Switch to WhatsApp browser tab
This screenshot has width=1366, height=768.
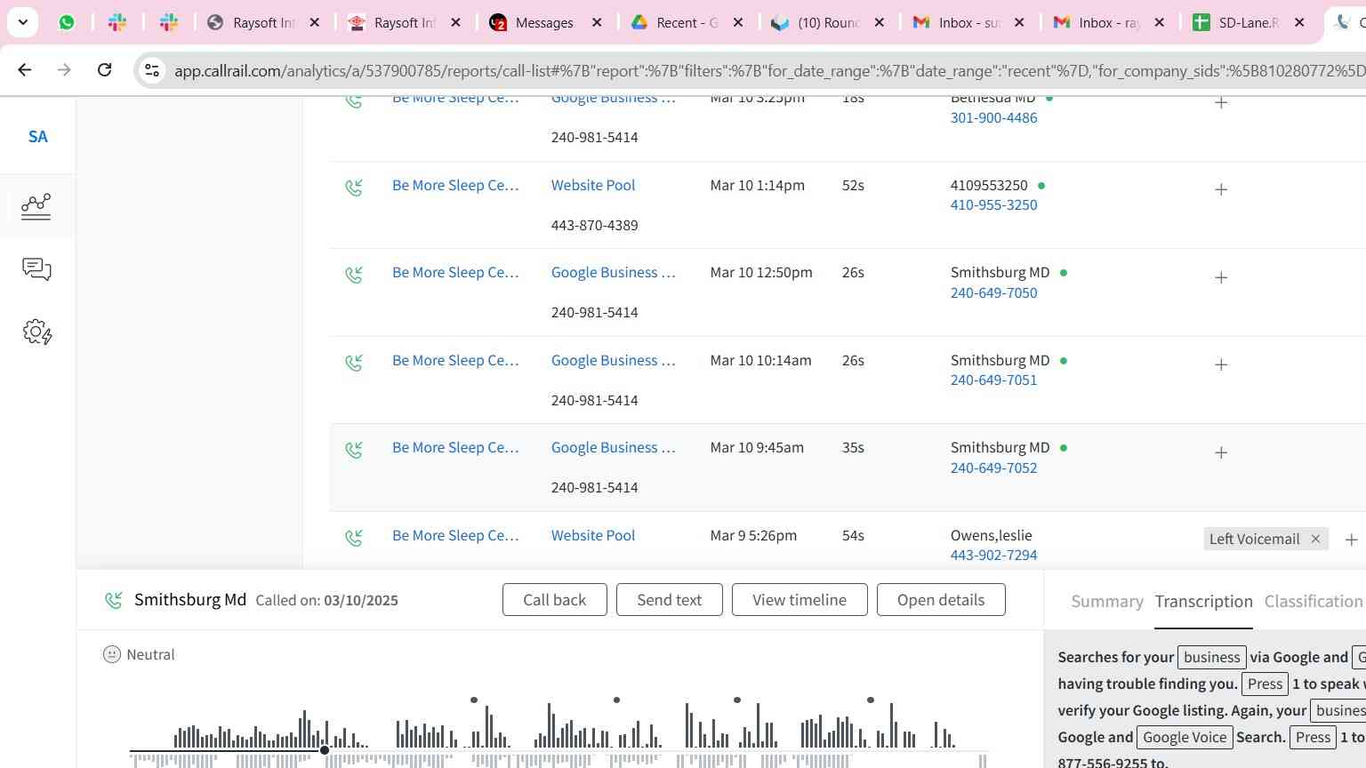click(x=67, y=22)
